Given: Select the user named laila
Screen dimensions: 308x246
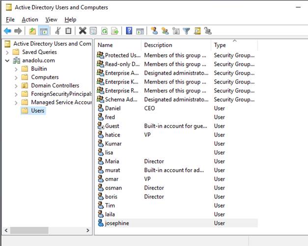Looking at the screenshot, I should (110, 214).
